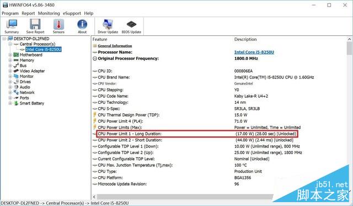Launch the BIOS Update chip icon
Viewport: 353px width, 206px height.
[131, 27]
